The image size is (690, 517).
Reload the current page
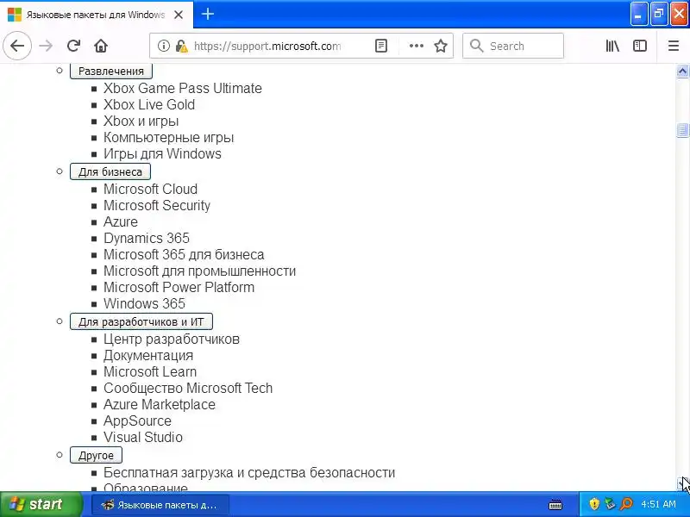pyautogui.click(x=73, y=46)
